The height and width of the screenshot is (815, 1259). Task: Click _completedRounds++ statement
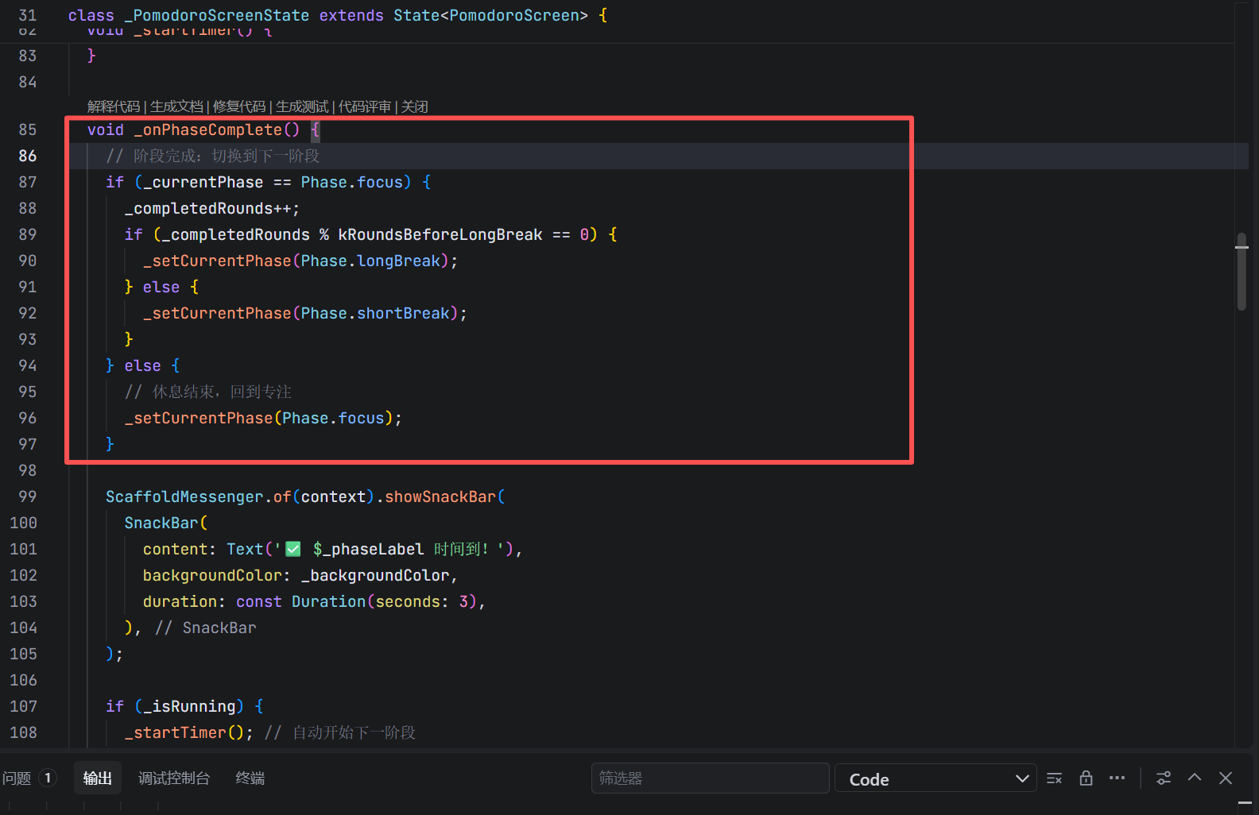tap(212, 208)
